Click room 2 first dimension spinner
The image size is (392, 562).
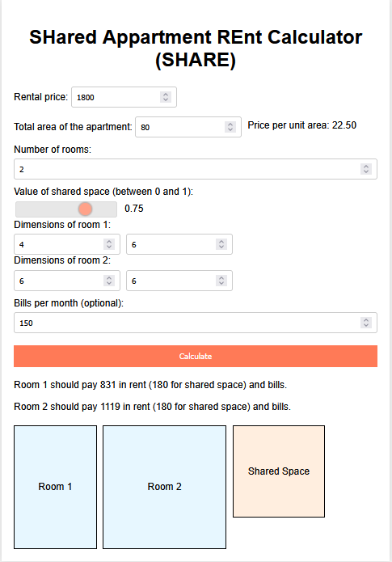coord(109,281)
